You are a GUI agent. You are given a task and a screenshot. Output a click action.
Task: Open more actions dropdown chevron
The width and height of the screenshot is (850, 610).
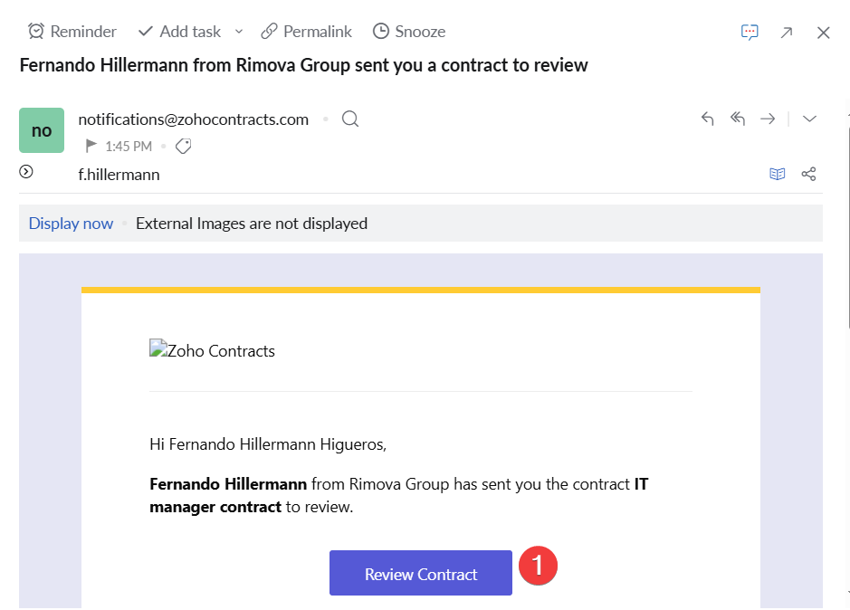(809, 119)
